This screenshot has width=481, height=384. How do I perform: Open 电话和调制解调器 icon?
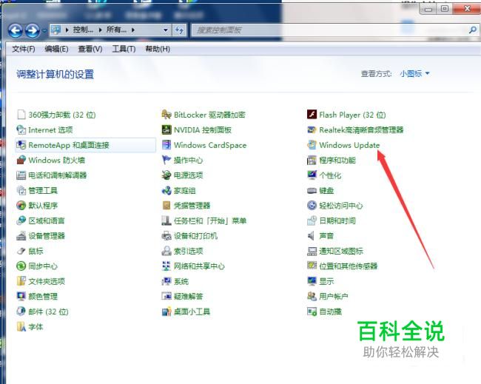pos(21,175)
